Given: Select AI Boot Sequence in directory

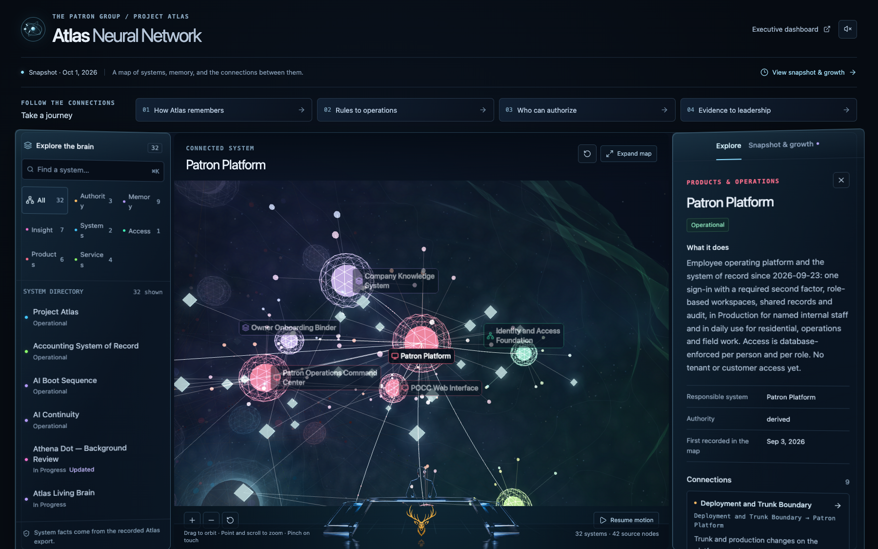Looking at the screenshot, I should point(94,386).
